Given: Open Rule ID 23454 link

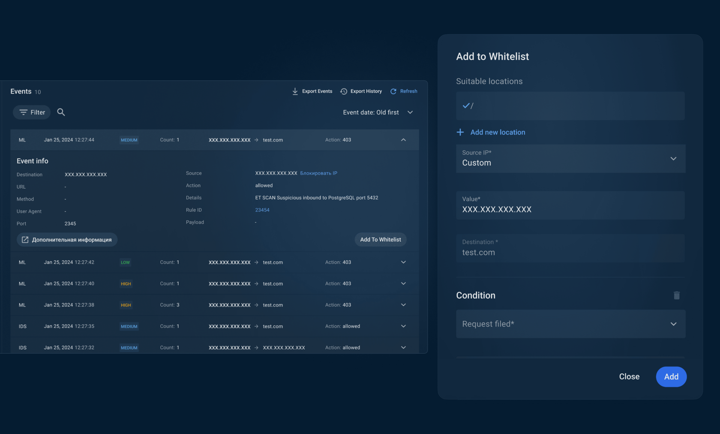Looking at the screenshot, I should pyautogui.click(x=262, y=210).
